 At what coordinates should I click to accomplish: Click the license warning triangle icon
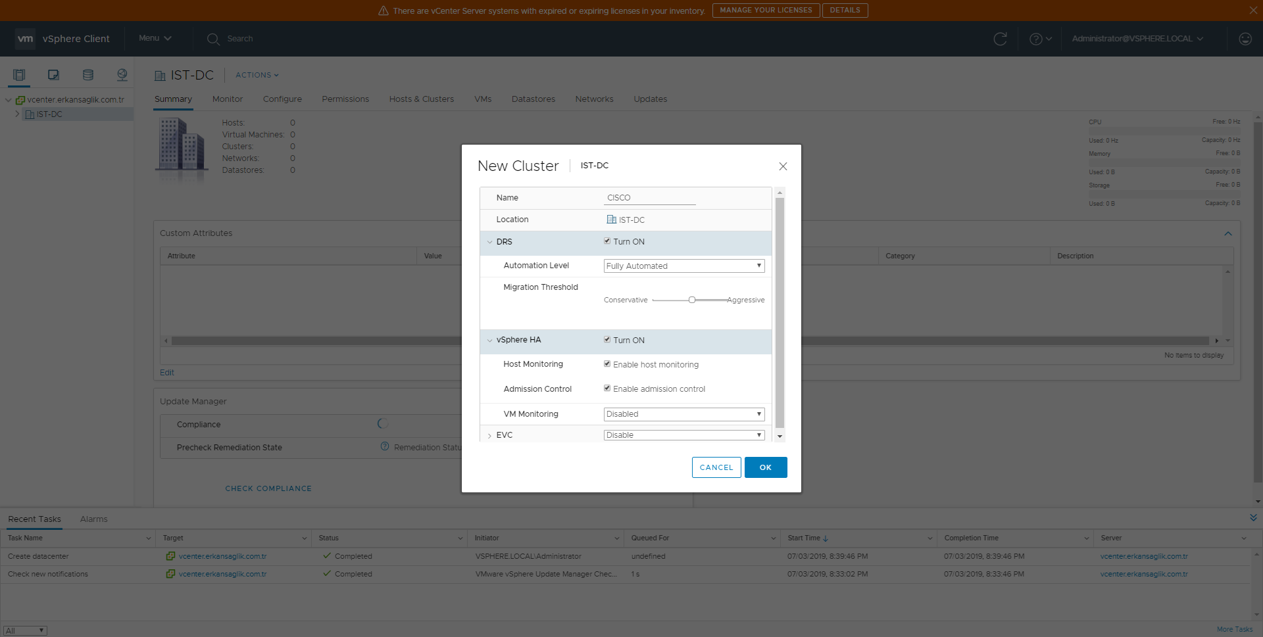point(384,11)
